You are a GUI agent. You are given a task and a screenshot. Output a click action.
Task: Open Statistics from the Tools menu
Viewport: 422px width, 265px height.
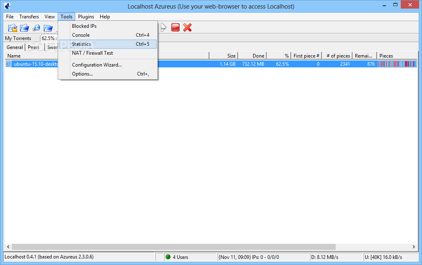click(x=108, y=44)
